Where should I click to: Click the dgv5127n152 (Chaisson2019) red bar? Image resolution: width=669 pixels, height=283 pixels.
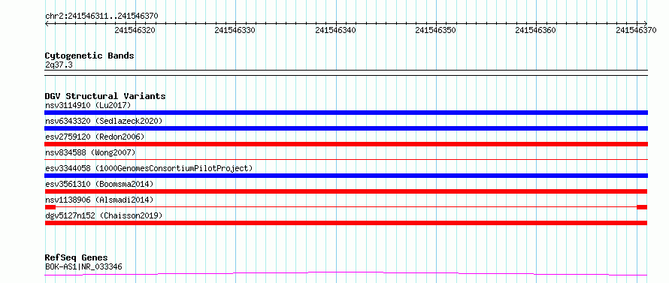click(346, 223)
